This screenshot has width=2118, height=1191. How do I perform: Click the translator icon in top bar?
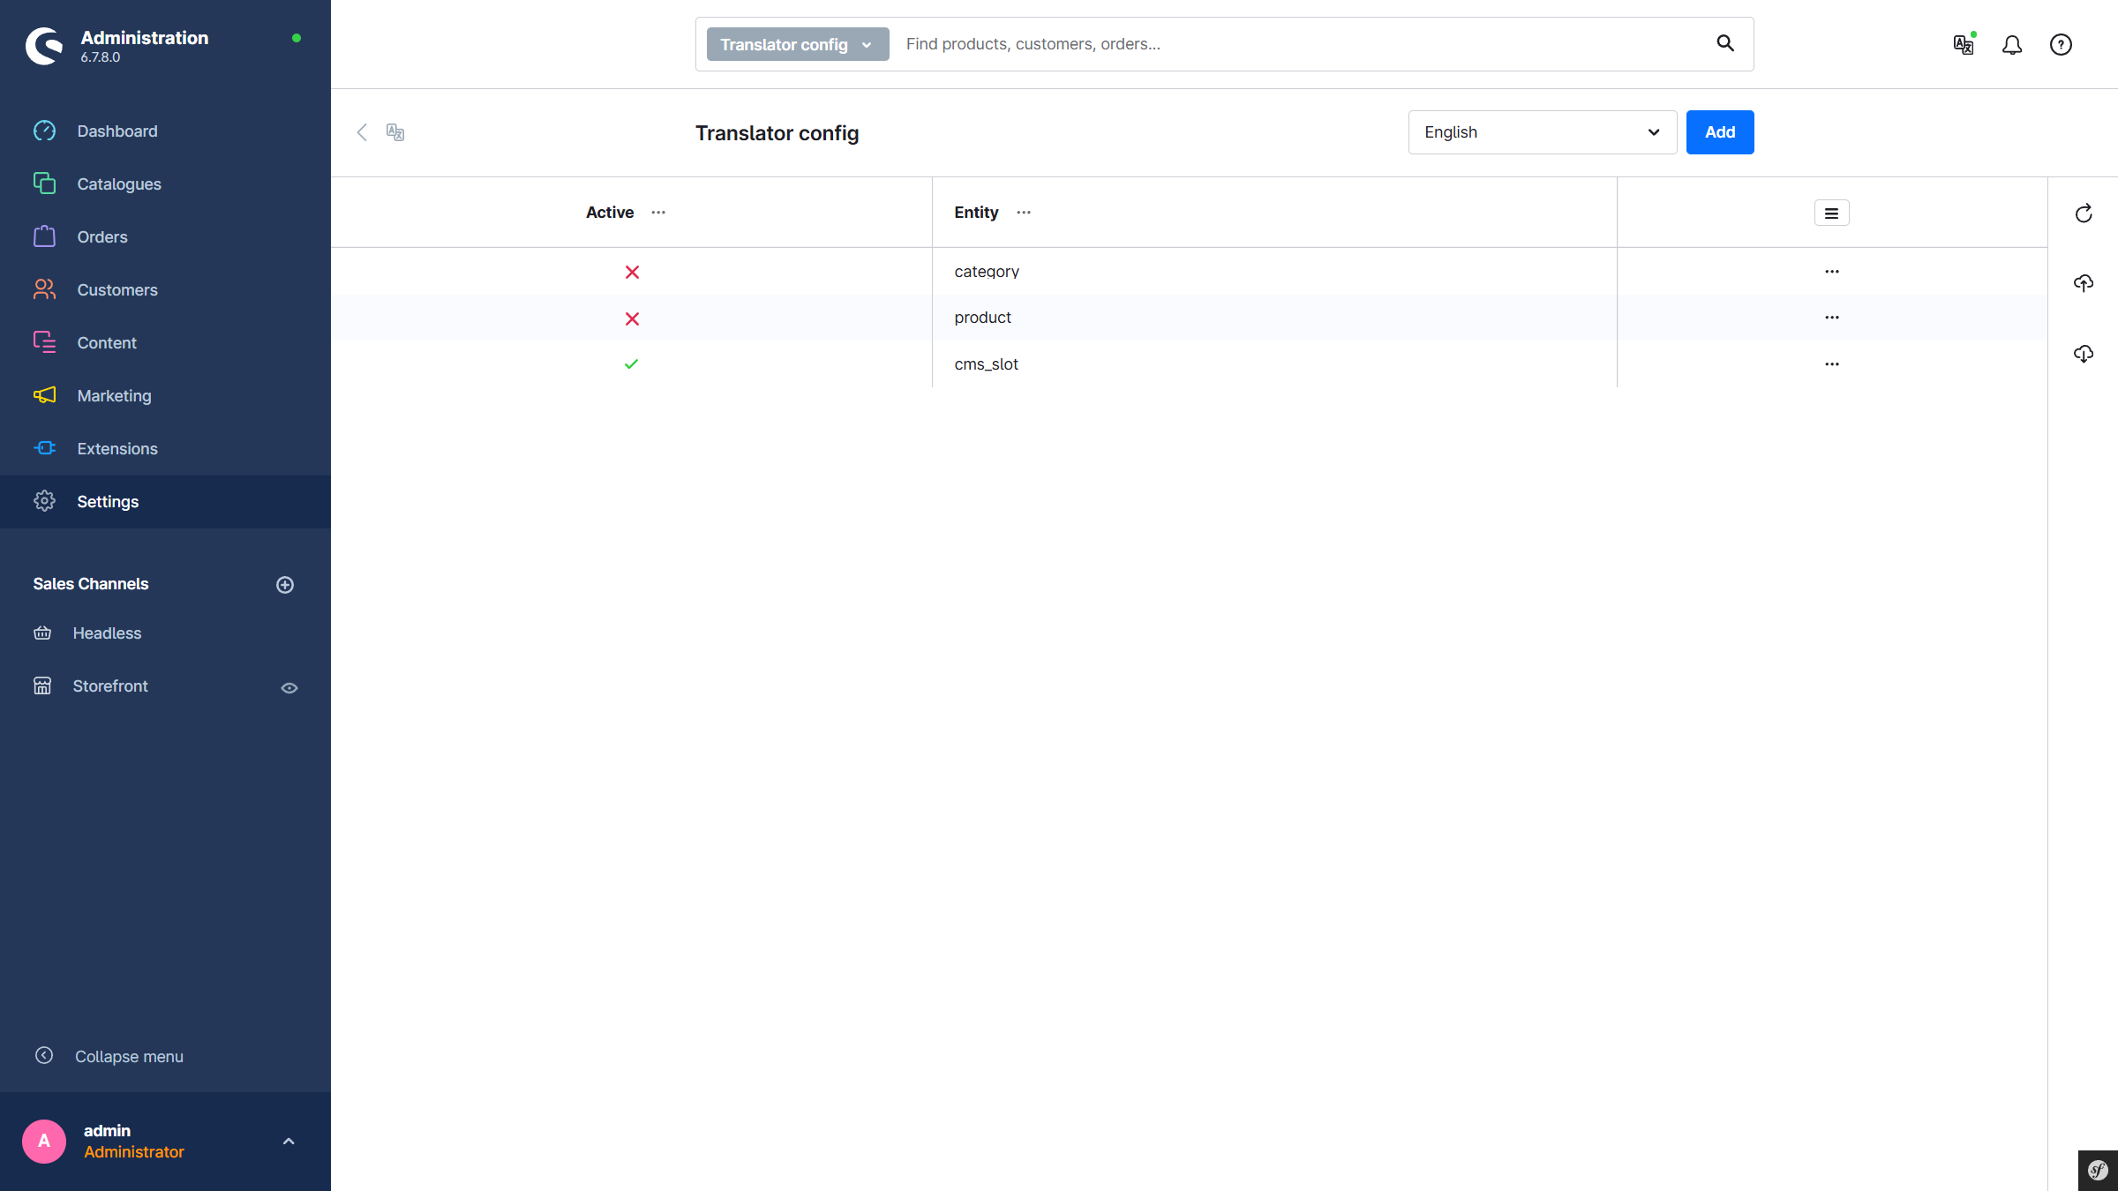coord(1964,45)
